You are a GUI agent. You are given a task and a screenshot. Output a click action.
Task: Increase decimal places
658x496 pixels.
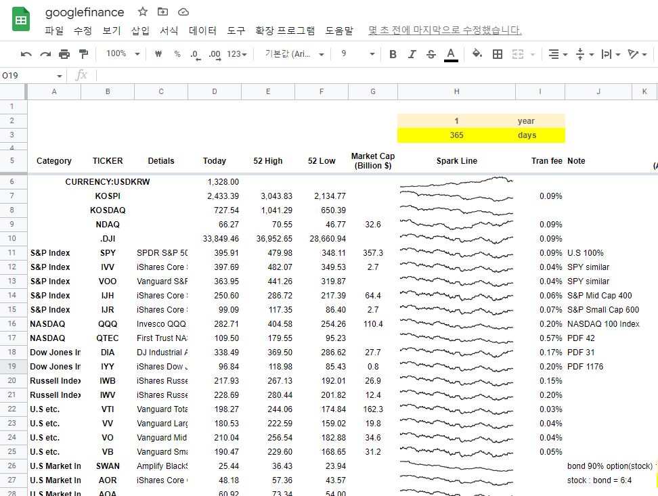(215, 54)
